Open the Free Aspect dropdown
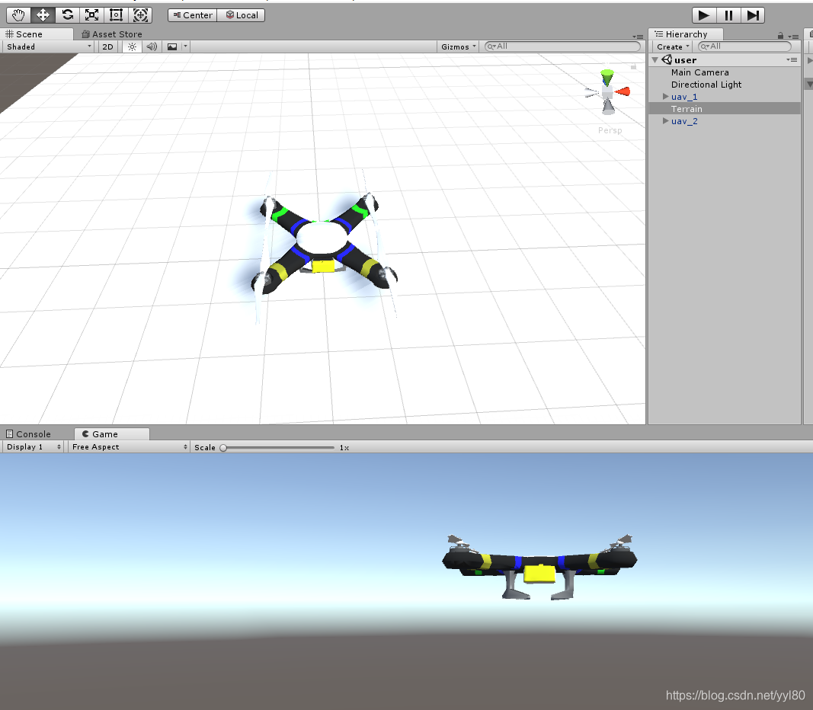Viewport: 813px width, 710px height. 129,446
